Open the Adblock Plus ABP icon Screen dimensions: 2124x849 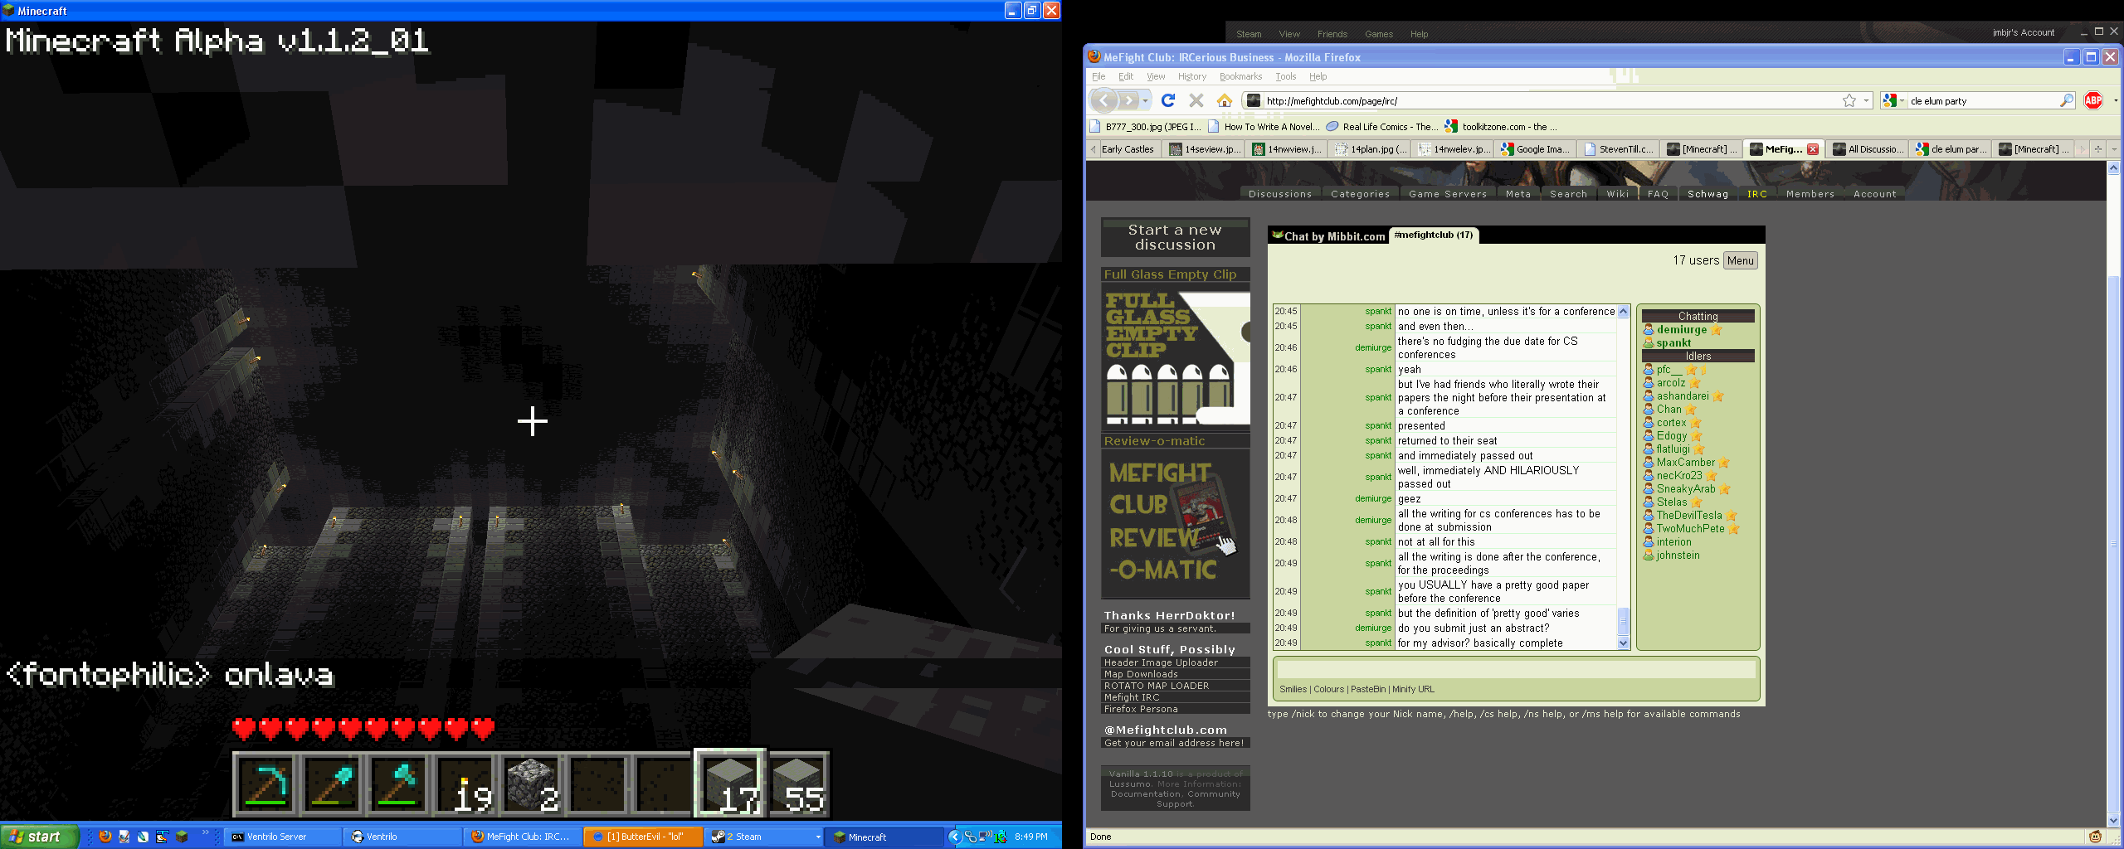point(2093,100)
